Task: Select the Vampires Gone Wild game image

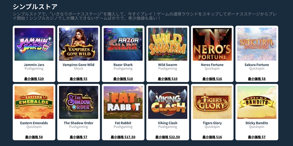Action: 78,44
